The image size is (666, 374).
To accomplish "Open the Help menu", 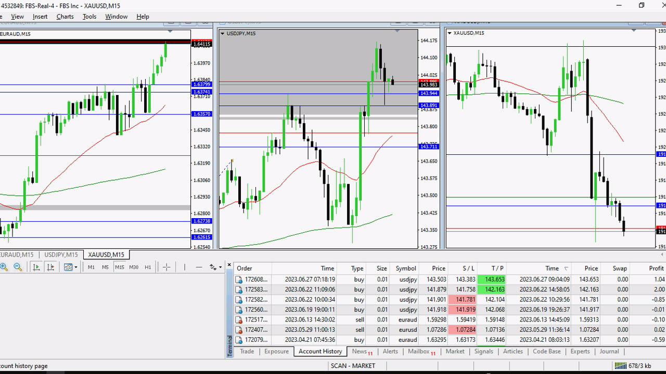I will point(143,17).
